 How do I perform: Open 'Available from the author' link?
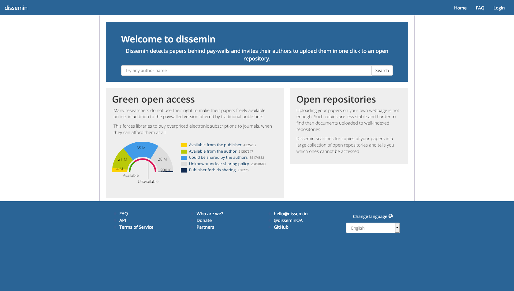click(x=213, y=151)
